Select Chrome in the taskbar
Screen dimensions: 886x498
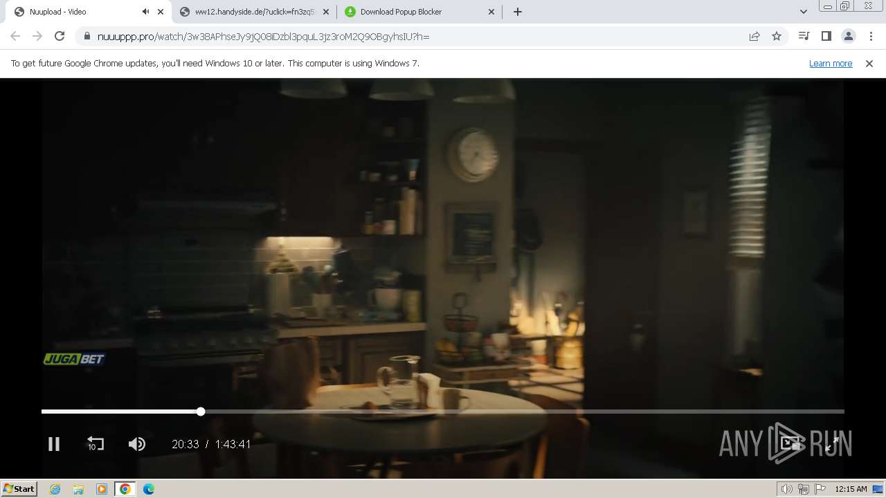tap(125, 489)
